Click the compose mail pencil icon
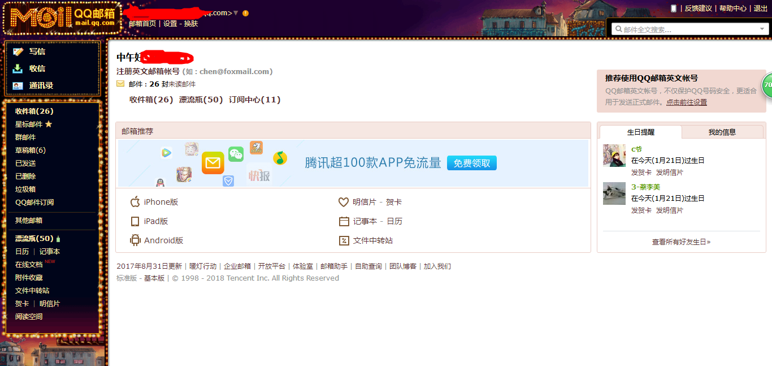The height and width of the screenshot is (366, 772). 18,51
